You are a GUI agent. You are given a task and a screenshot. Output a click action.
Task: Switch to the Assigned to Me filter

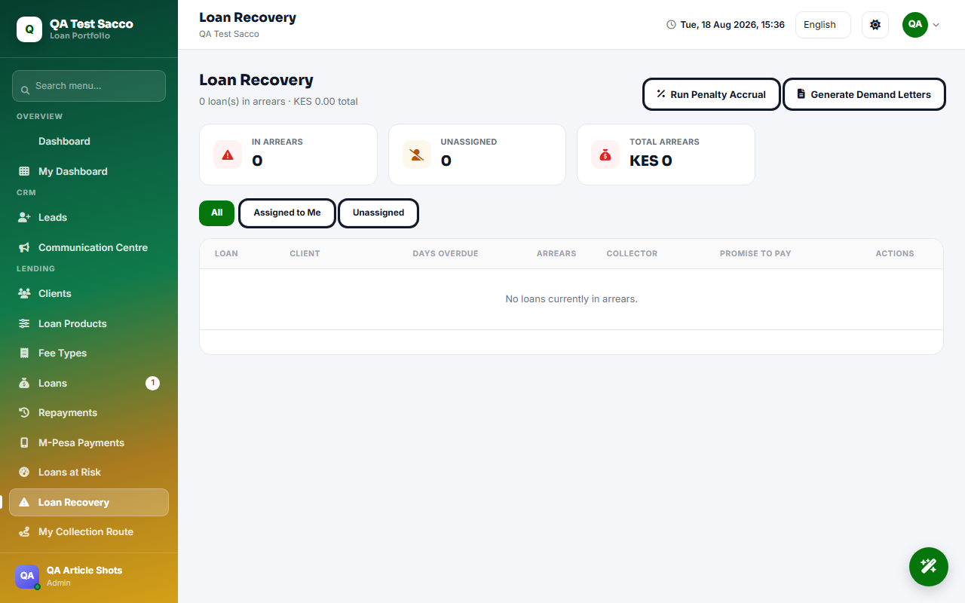[x=287, y=213]
